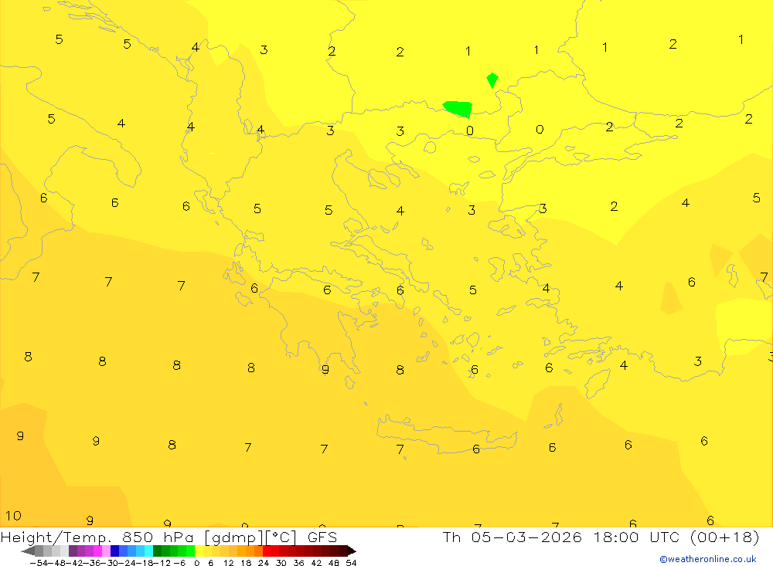Click the 42 legend label

click(x=316, y=563)
